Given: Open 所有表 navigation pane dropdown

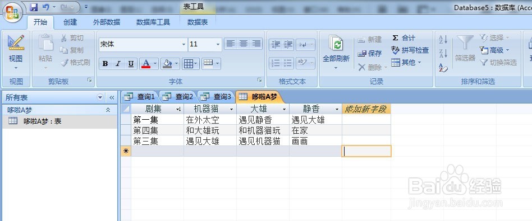Looking at the screenshot, I should (100, 97).
